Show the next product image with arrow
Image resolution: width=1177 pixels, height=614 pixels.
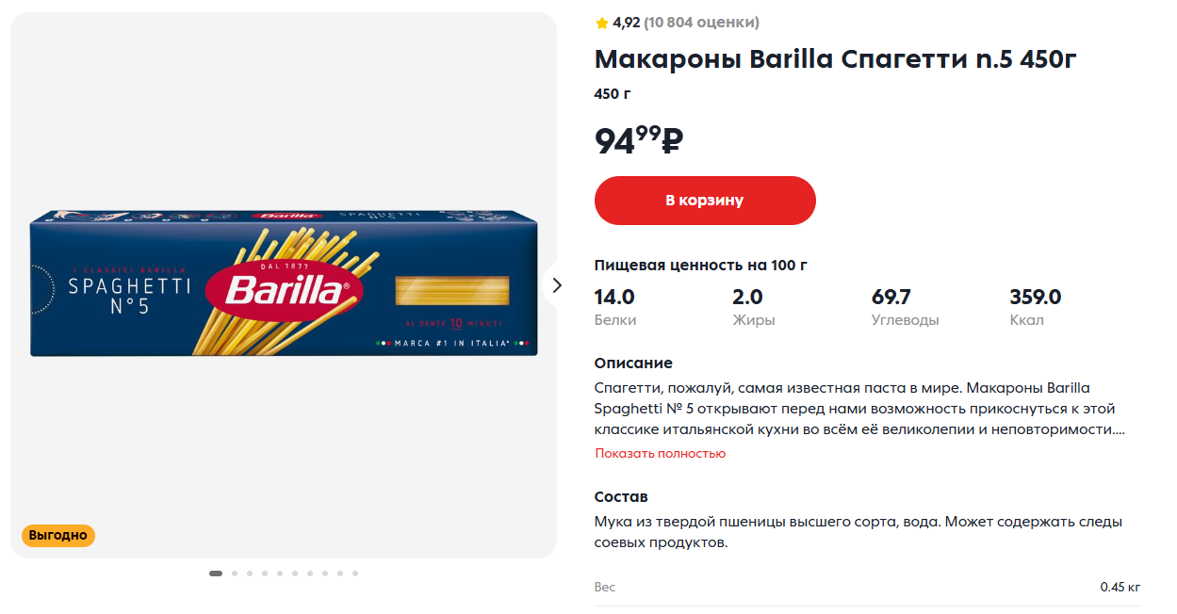(x=557, y=285)
